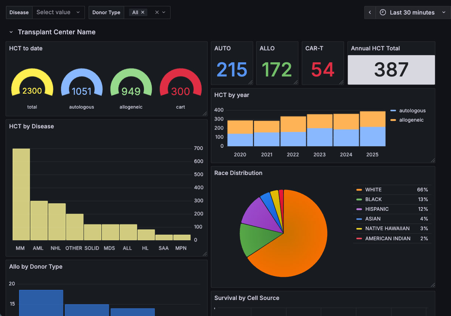451x316 pixels.
Task: Click the resize handle on the AUTO stat panel
Action: 251,82
